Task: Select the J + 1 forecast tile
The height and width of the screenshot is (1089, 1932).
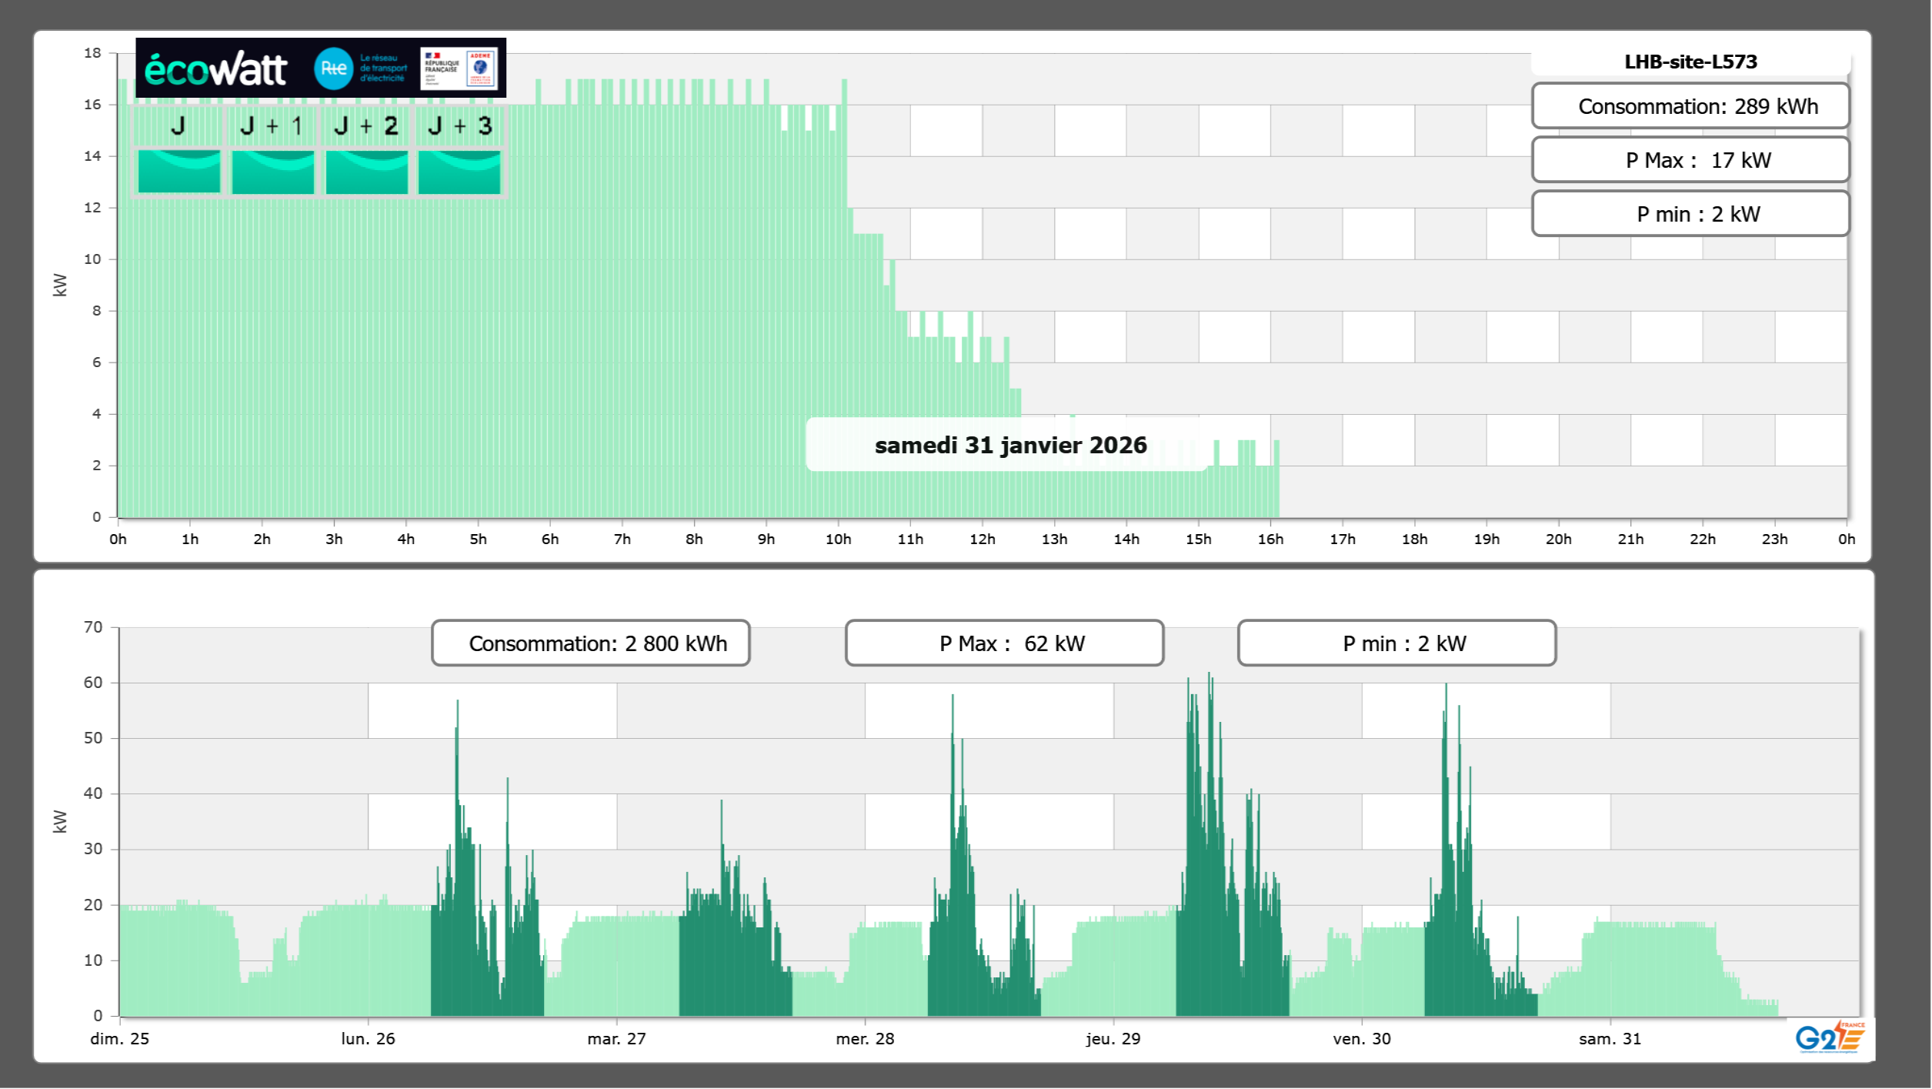Action: (x=272, y=160)
